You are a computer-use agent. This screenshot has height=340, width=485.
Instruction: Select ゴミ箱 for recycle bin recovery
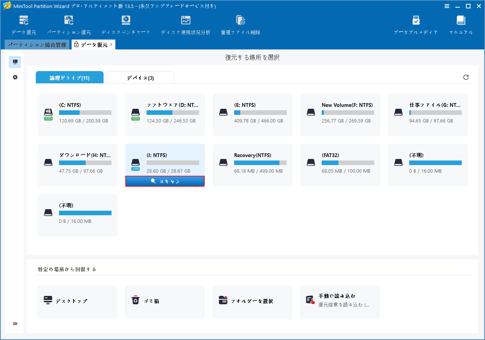(164, 302)
